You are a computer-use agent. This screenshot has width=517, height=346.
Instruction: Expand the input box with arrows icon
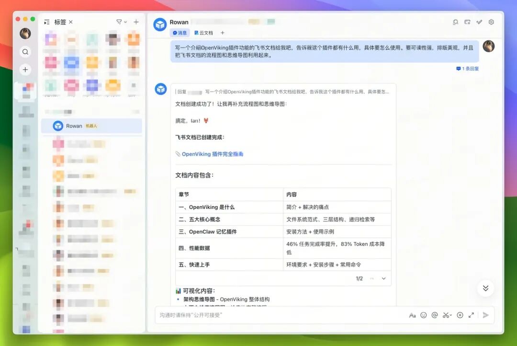pos(471,315)
